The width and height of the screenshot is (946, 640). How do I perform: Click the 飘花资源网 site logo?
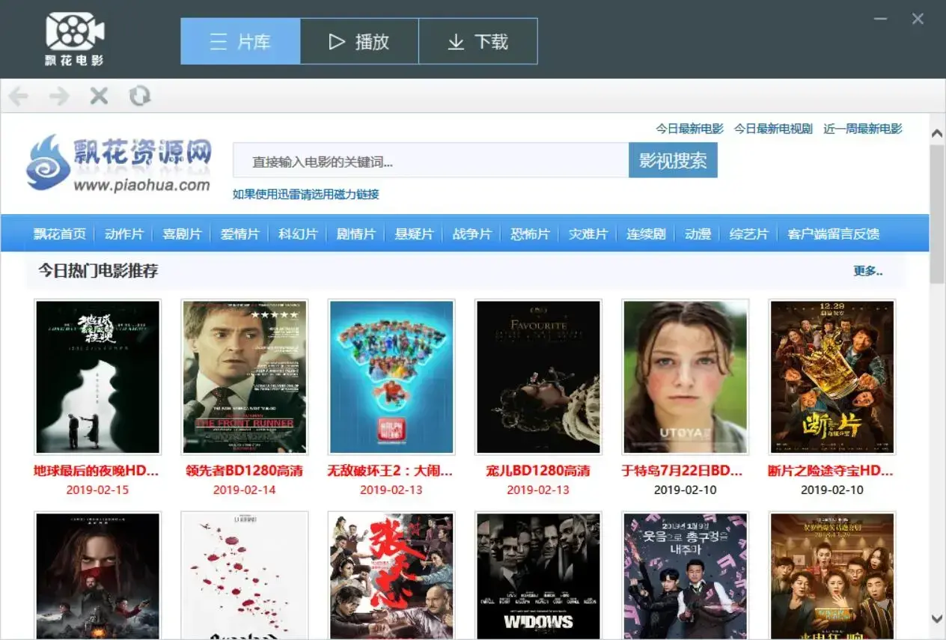pos(119,164)
